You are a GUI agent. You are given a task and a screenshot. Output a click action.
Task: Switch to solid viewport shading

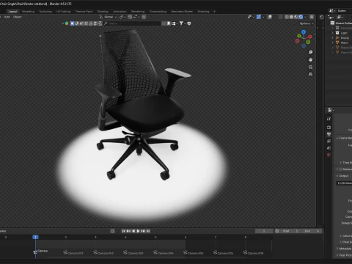pos(291,17)
